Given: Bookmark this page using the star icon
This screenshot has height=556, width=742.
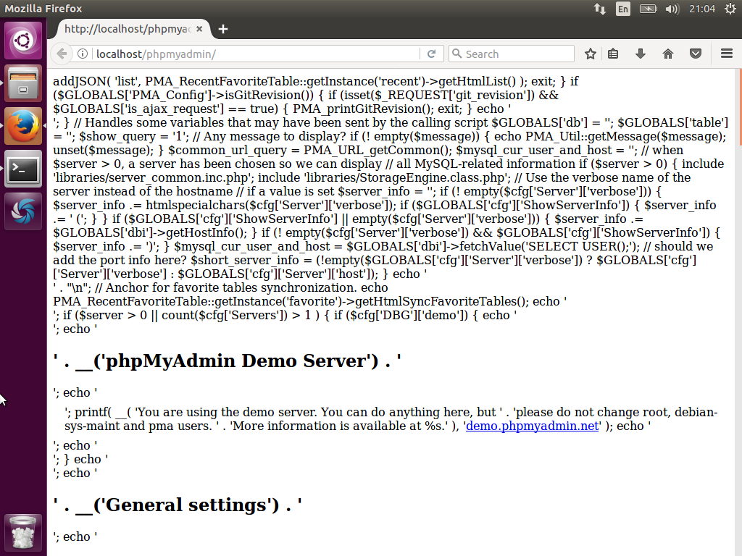Looking at the screenshot, I should pos(590,54).
